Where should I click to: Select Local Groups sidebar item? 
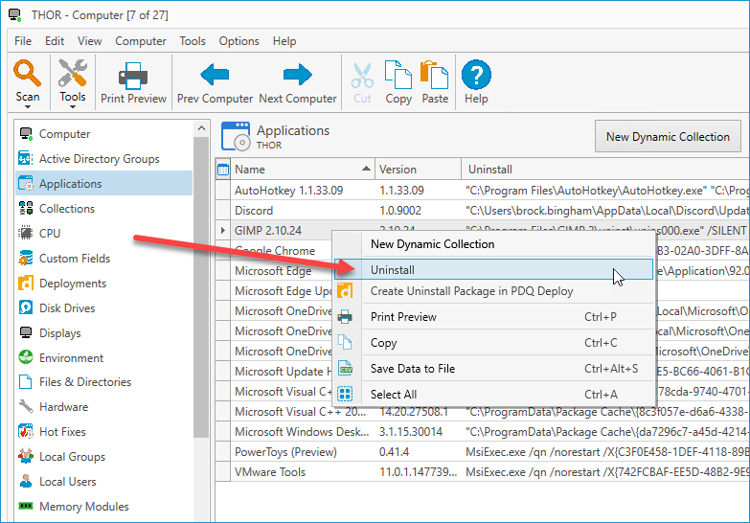103,457
